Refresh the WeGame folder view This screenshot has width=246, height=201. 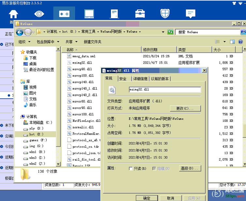170,32
